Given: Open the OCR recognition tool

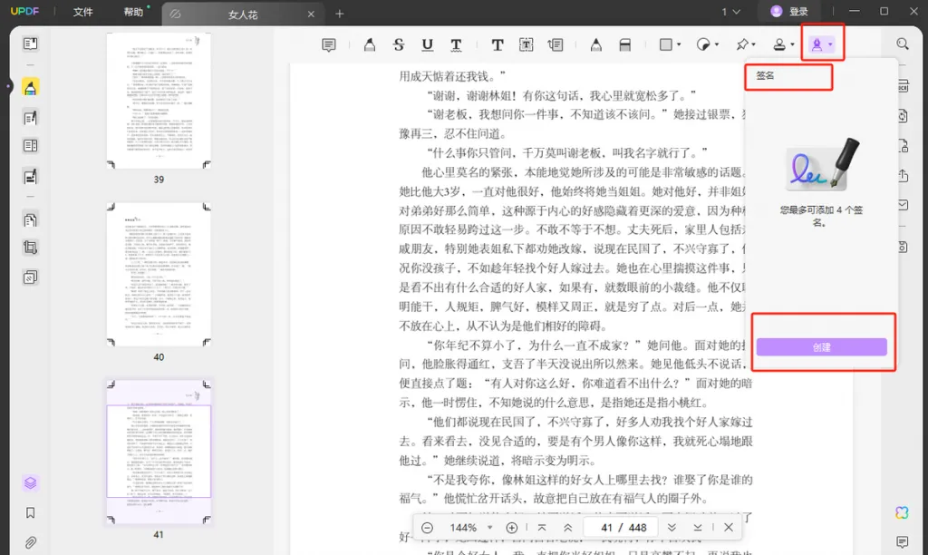Looking at the screenshot, I should click(x=903, y=86).
